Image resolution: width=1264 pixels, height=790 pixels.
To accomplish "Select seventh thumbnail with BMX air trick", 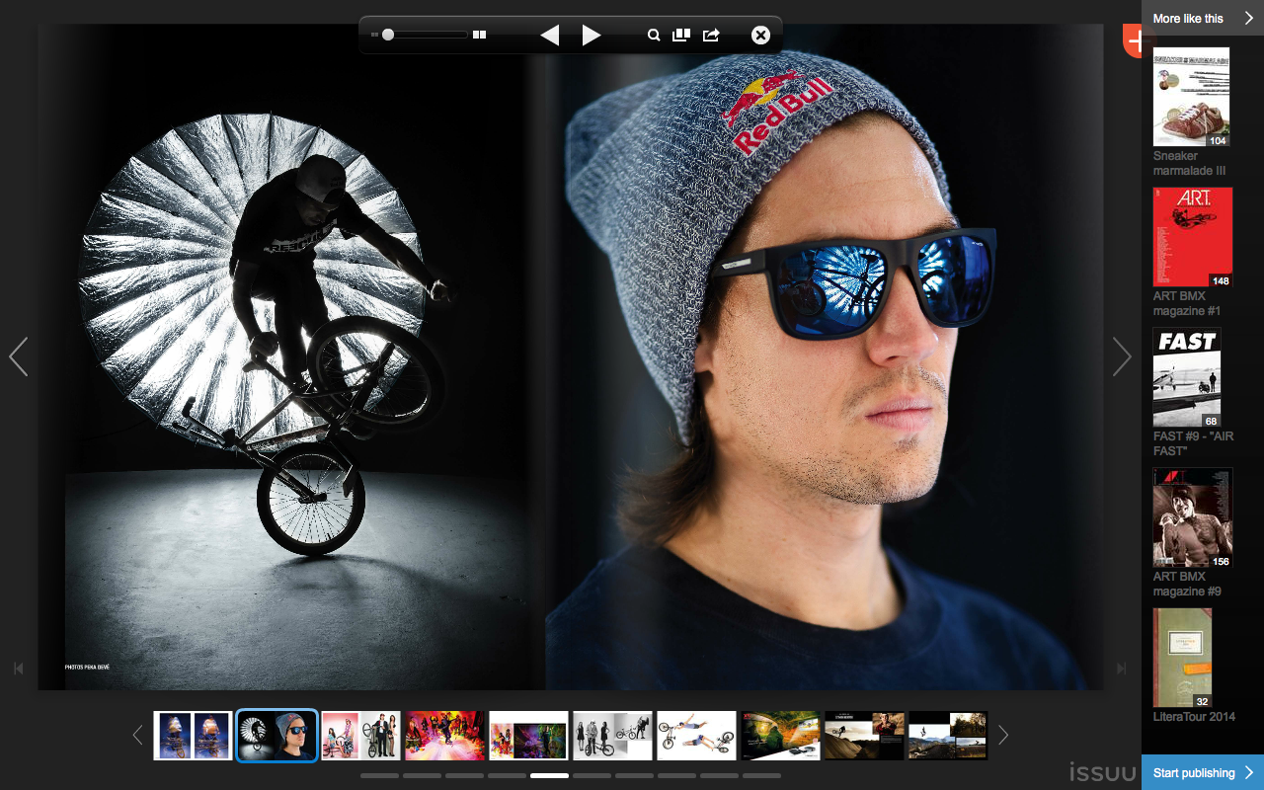I will pos(696,736).
